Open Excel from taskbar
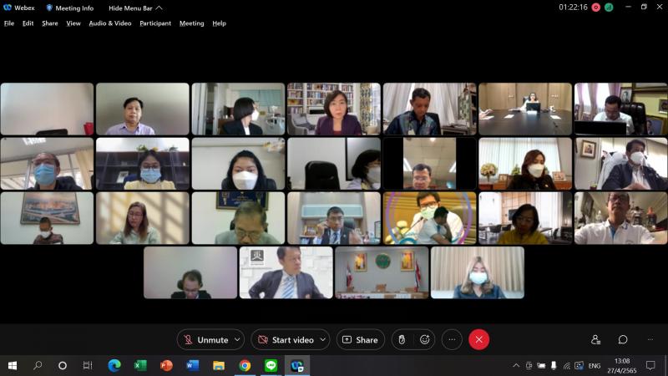The height and width of the screenshot is (376, 668). 140,365
